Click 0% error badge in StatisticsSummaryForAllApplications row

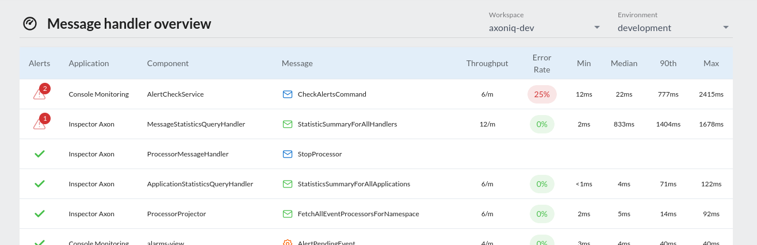542,184
